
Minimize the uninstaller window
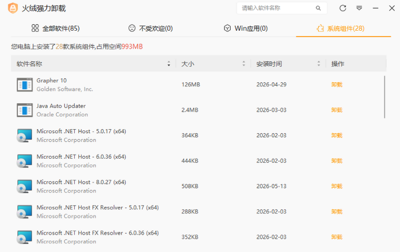click(x=376, y=8)
